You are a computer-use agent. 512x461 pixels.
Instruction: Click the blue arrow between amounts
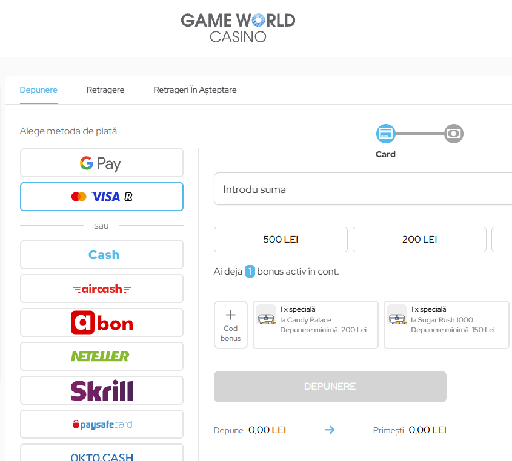coord(330,430)
